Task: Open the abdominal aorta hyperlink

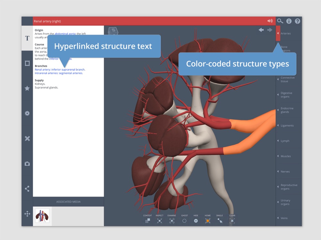Action: point(65,34)
